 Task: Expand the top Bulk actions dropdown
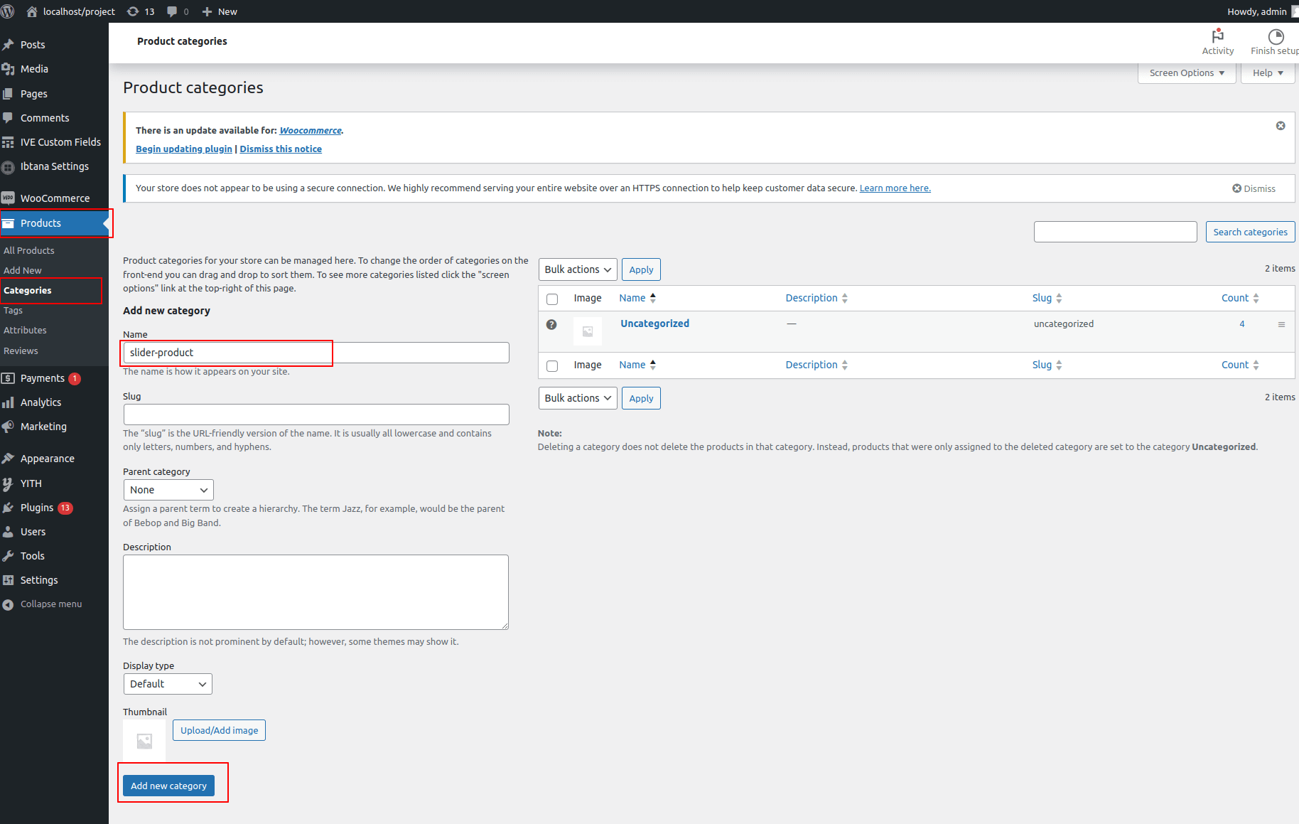point(577,269)
